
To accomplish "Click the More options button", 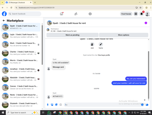I will [124, 35].
